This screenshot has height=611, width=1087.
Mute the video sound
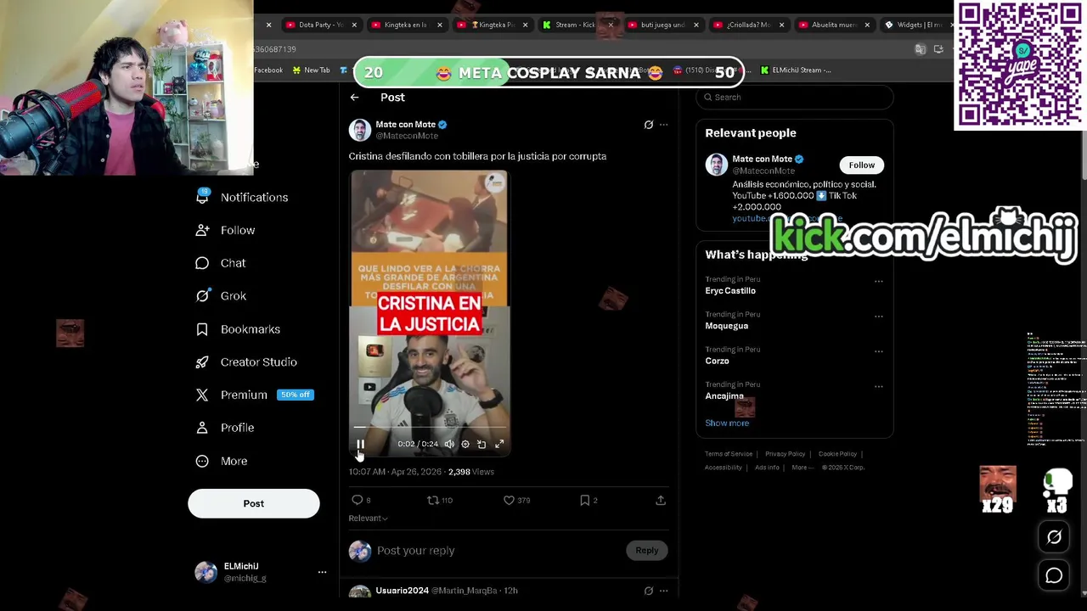click(449, 444)
